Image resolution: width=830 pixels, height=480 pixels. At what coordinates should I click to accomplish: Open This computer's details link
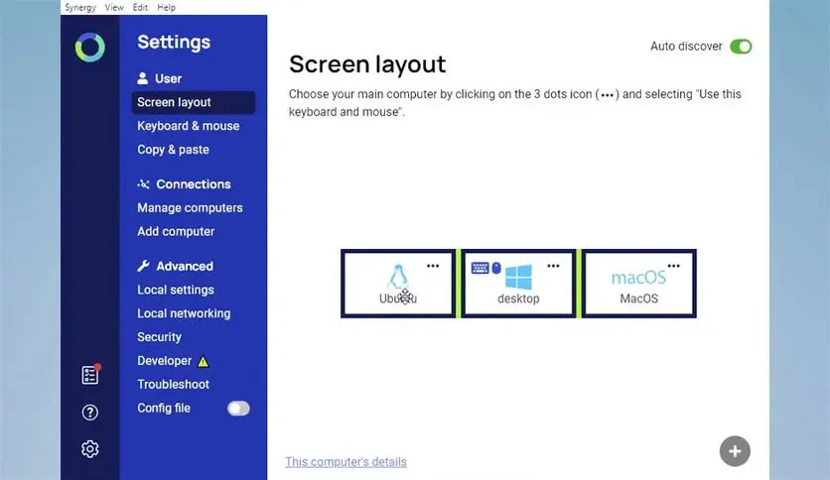(346, 461)
